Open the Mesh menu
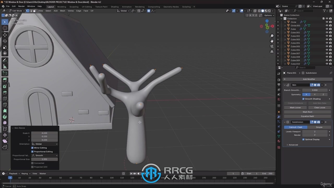This screenshot has width=334, height=188. click(63, 11)
